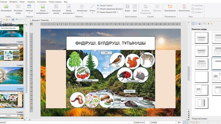
Task: Switch to the Вид ribbon tab
Action: click(x=66, y=2)
